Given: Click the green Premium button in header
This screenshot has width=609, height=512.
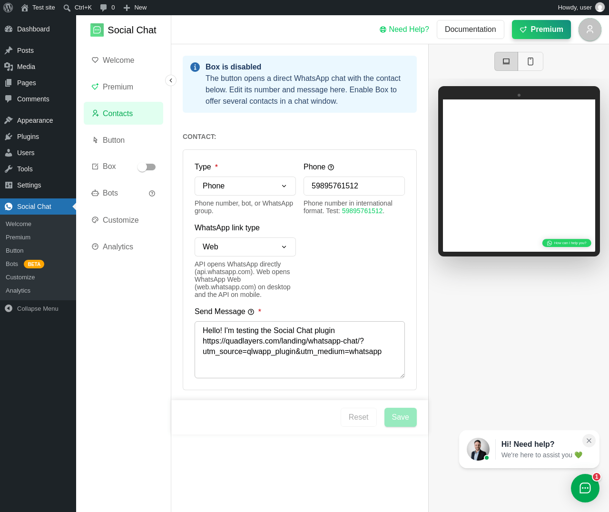Looking at the screenshot, I should click(541, 30).
